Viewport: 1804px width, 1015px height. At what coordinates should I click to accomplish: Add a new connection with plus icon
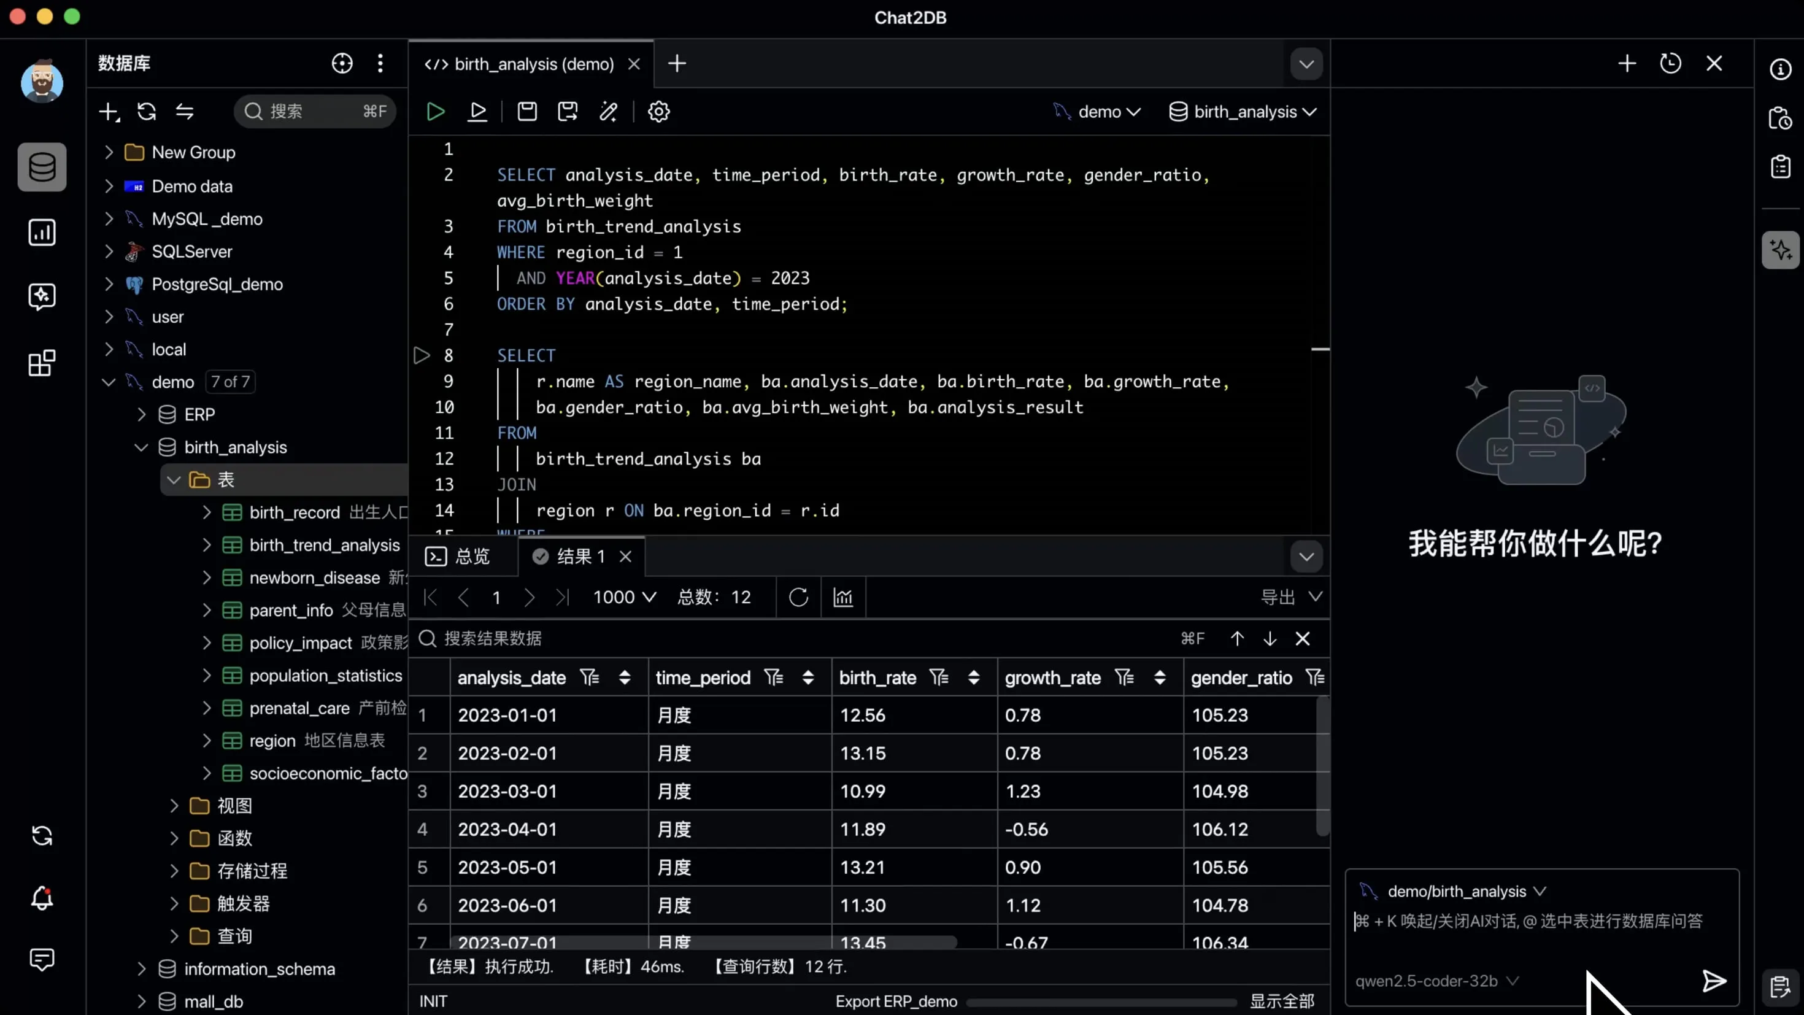[109, 111]
